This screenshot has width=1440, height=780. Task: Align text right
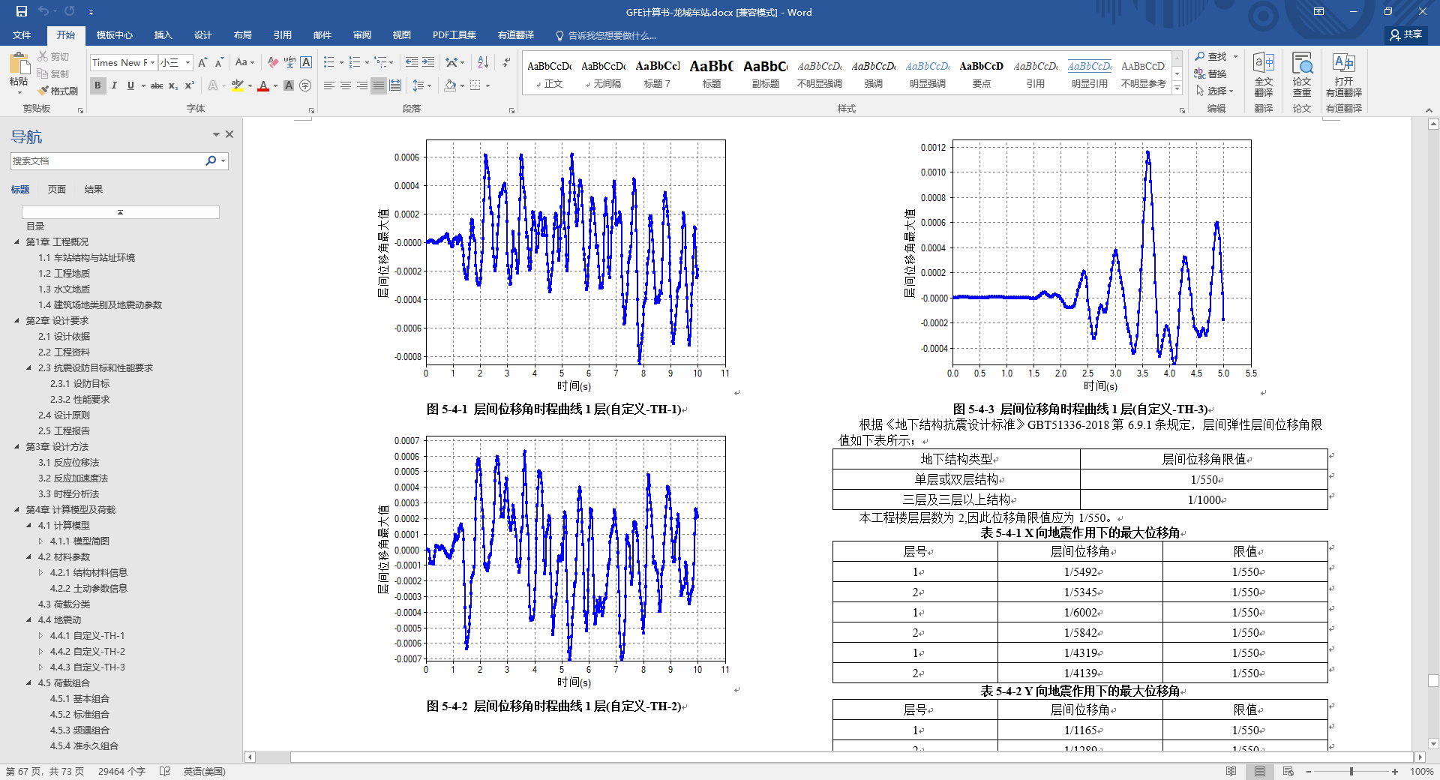click(362, 85)
